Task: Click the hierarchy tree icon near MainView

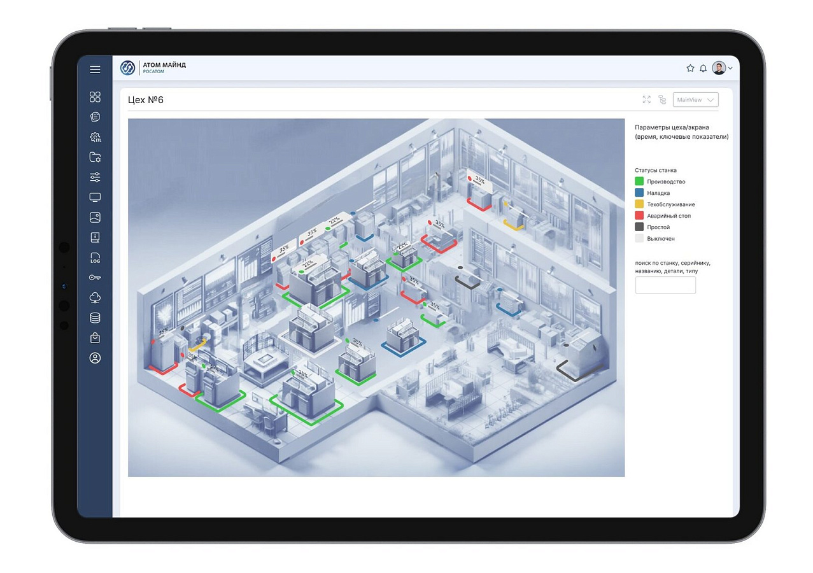Action: (662, 99)
